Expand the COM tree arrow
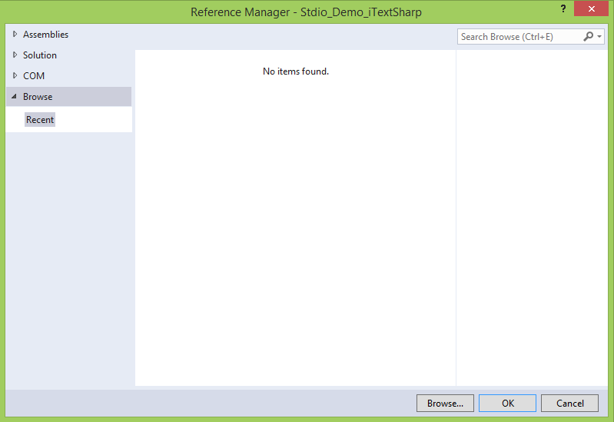Viewport: 614px width, 422px height. (15, 75)
